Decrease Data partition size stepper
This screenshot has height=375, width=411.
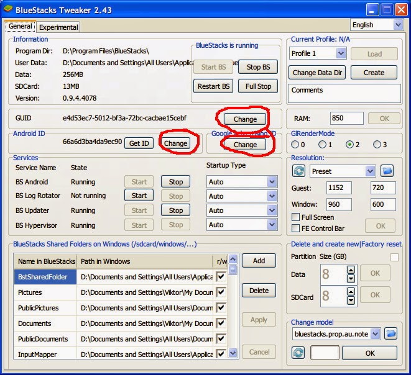coord(351,279)
